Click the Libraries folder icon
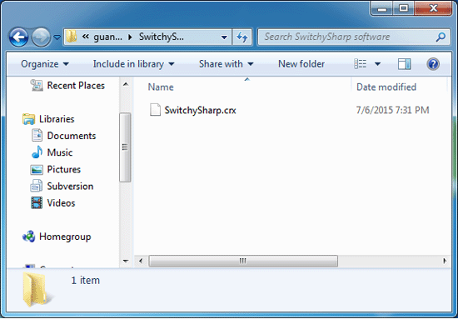Viewport: 458px width, 319px height. point(28,119)
